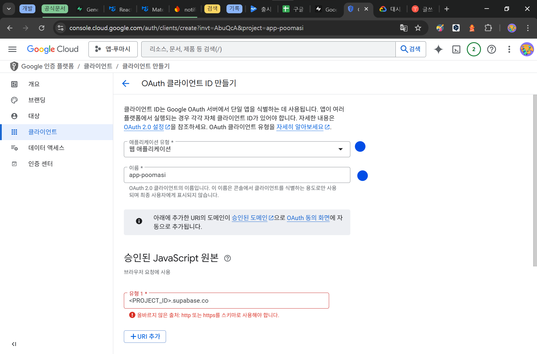537x354 pixels.
Task: Open the 데이터 액세스 sidebar item
Action: [x=57, y=148]
